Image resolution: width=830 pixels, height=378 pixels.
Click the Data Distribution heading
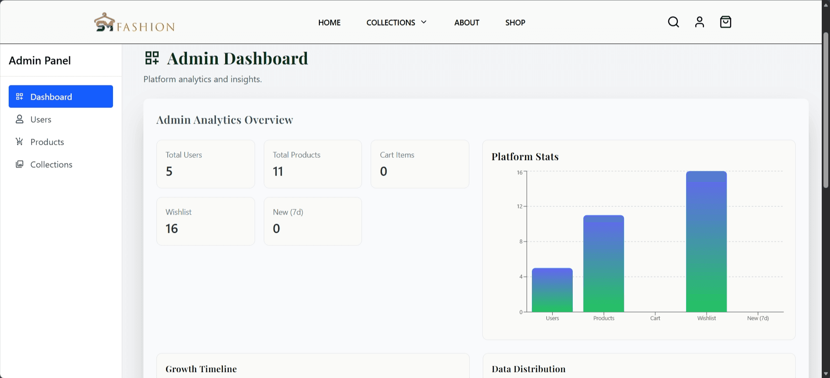tap(528, 369)
